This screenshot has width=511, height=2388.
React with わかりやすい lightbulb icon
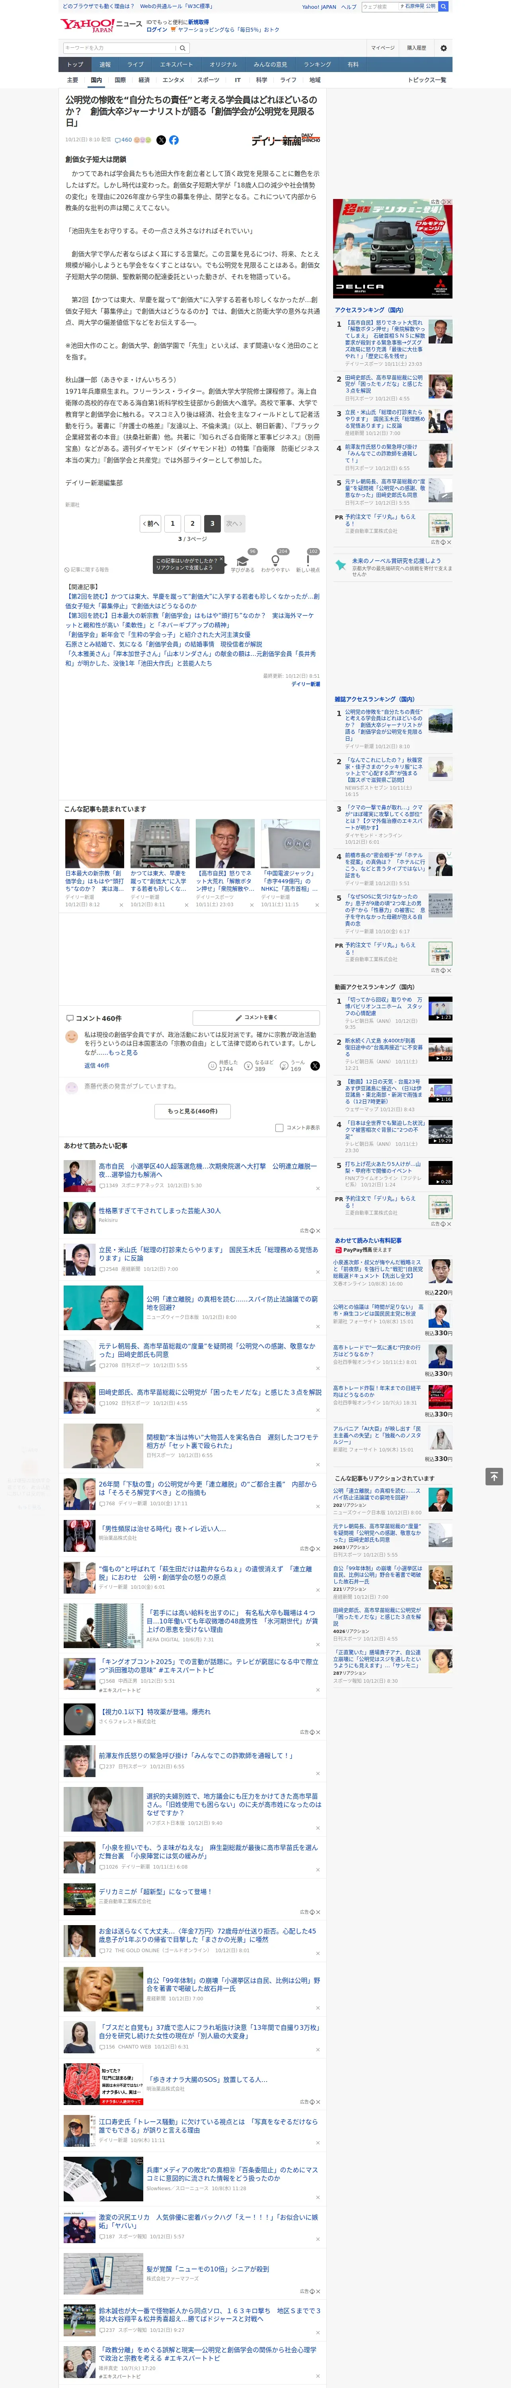click(275, 562)
